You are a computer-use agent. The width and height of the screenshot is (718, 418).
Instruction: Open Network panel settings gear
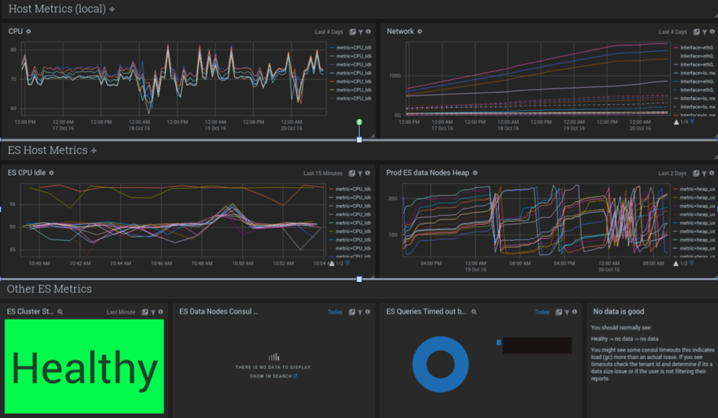click(420, 32)
